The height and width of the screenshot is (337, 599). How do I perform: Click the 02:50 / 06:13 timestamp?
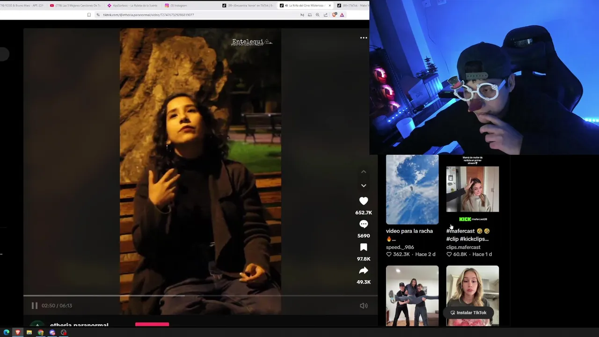(57, 306)
